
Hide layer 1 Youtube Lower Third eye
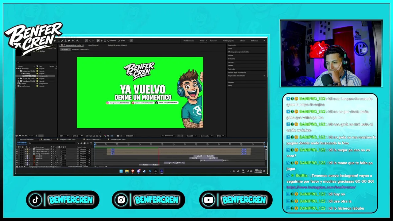coord(17,149)
